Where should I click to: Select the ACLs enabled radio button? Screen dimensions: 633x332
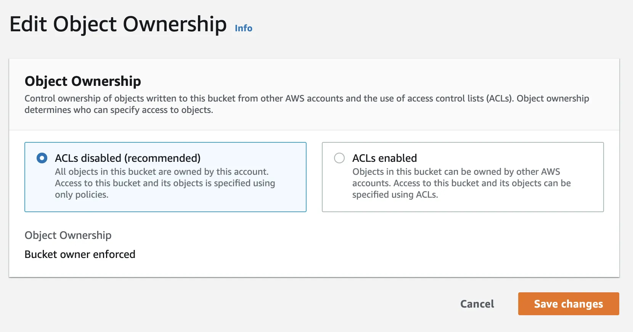coord(339,158)
